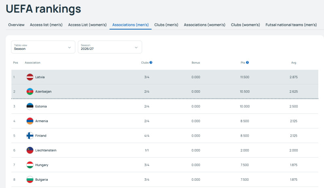Click the Pos column header
The height and width of the screenshot is (188, 324).
tap(15, 62)
